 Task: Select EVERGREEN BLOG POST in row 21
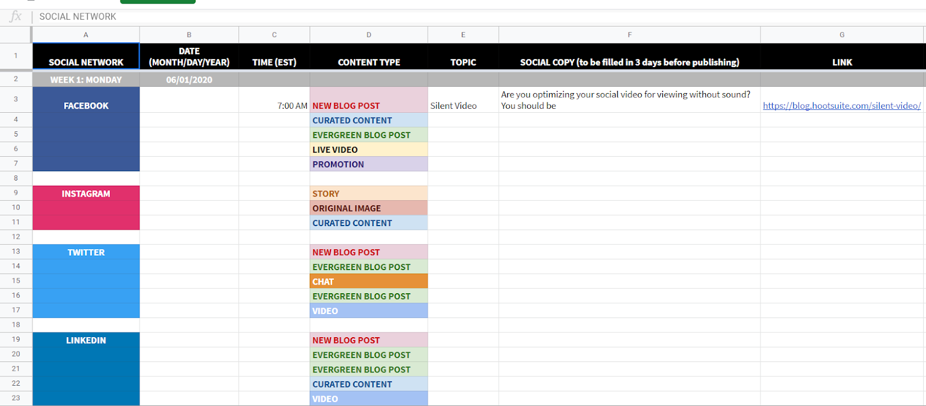click(369, 369)
